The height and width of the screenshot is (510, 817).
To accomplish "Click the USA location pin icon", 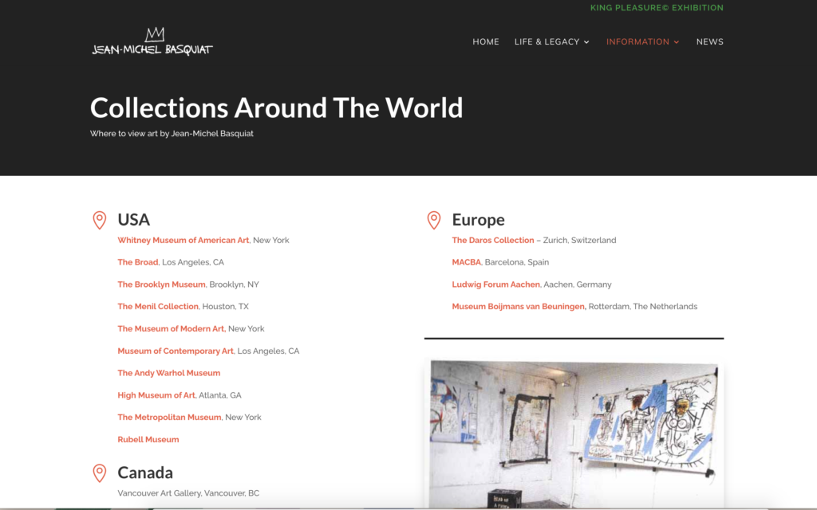I will coord(100,220).
